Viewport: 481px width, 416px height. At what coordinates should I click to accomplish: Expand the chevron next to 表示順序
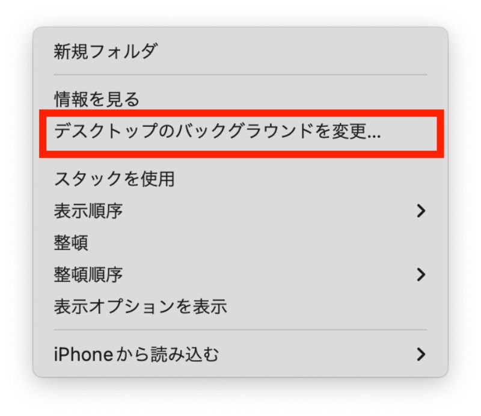421,211
